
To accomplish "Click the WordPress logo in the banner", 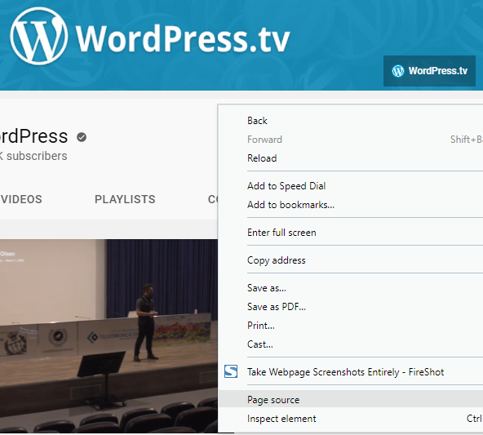I will (x=39, y=36).
